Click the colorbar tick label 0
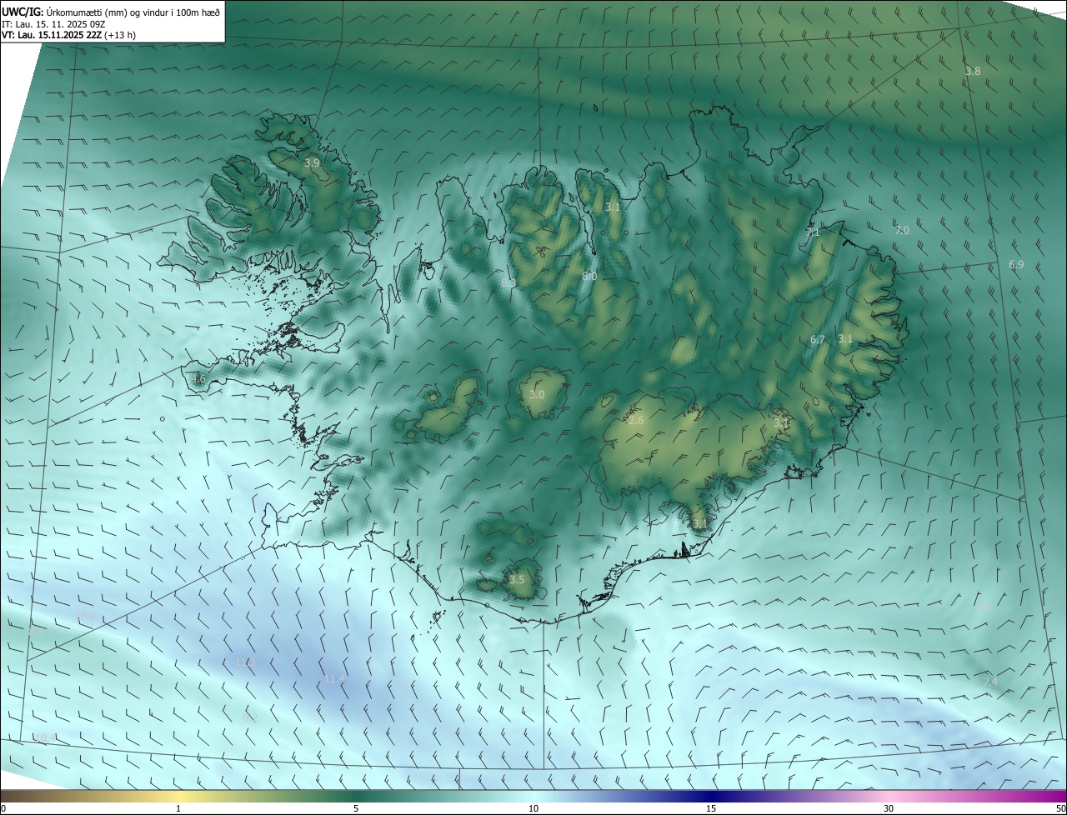This screenshot has height=815, width=1067. coord(3,808)
